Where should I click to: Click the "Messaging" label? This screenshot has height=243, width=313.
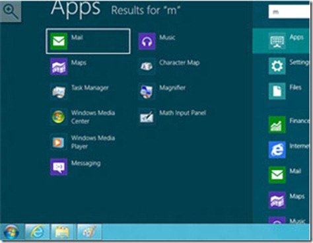[86, 163]
